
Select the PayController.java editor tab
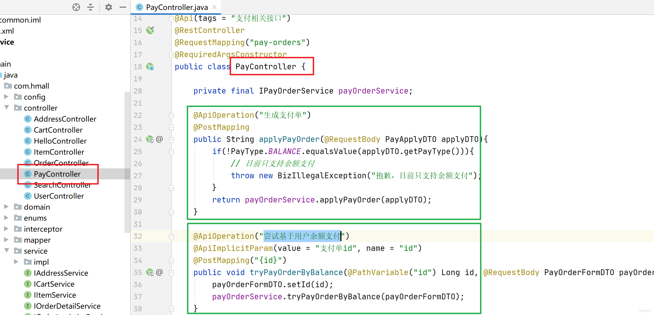point(176,7)
